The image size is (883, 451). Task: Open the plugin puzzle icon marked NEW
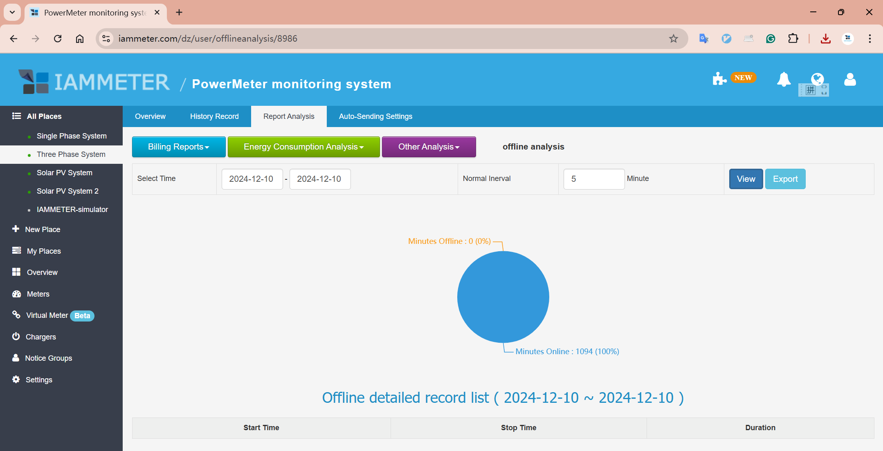coord(719,78)
